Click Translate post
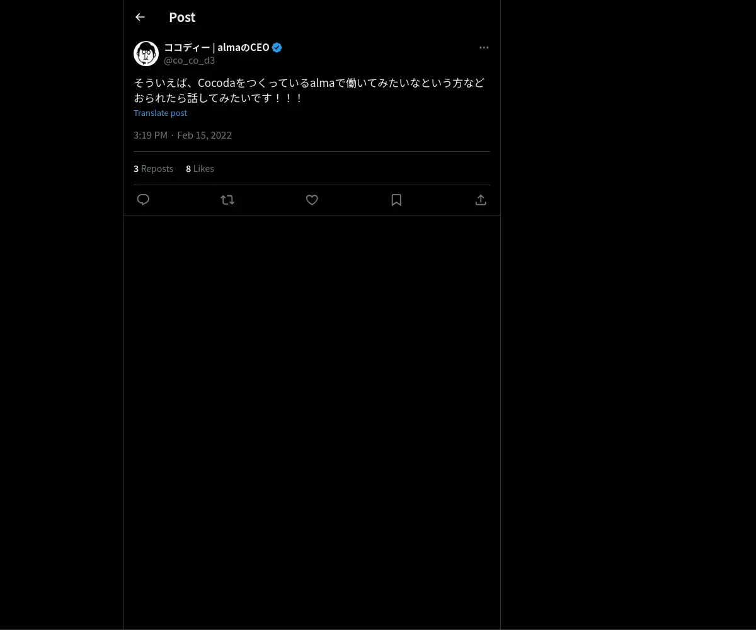The height and width of the screenshot is (630, 756). [x=160, y=113]
